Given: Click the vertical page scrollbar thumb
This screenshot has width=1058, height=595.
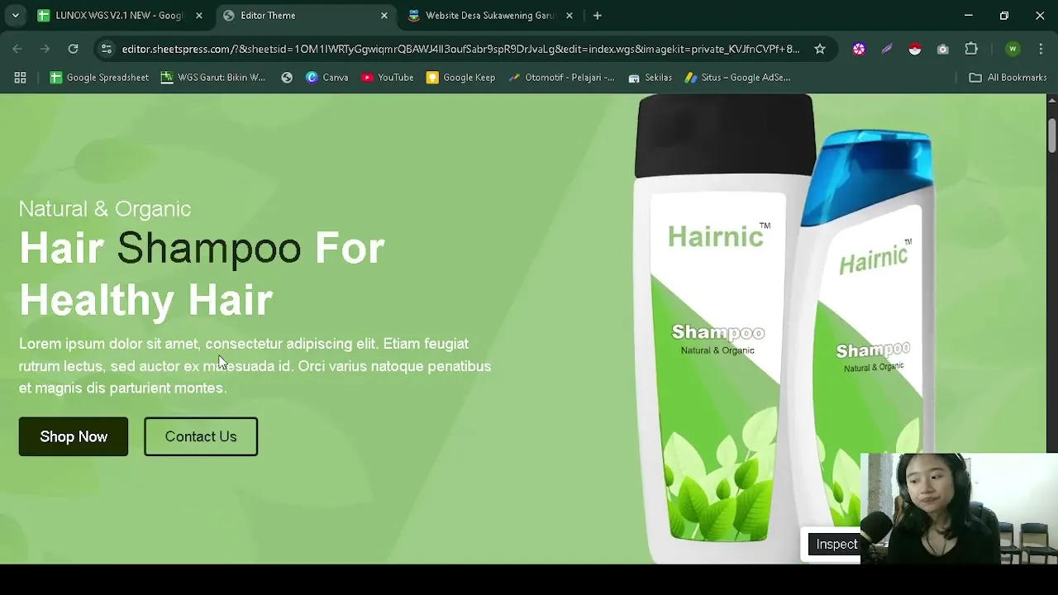Looking at the screenshot, I should click(x=1051, y=136).
